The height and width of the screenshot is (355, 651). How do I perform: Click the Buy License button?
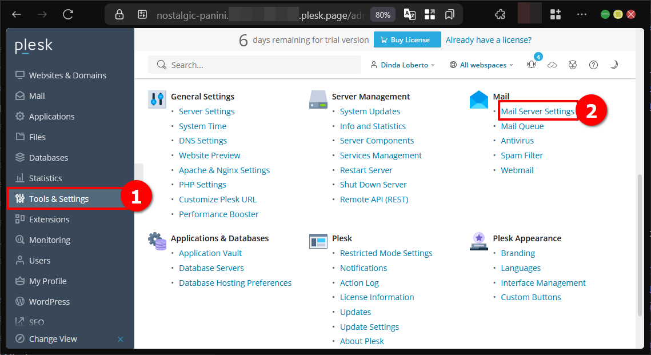click(407, 39)
